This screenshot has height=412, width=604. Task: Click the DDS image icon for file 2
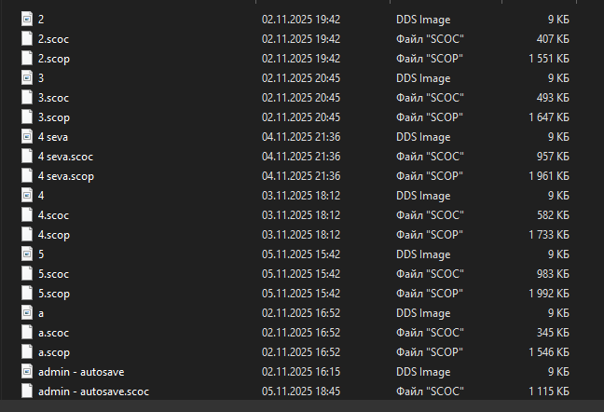pyautogui.click(x=26, y=19)
